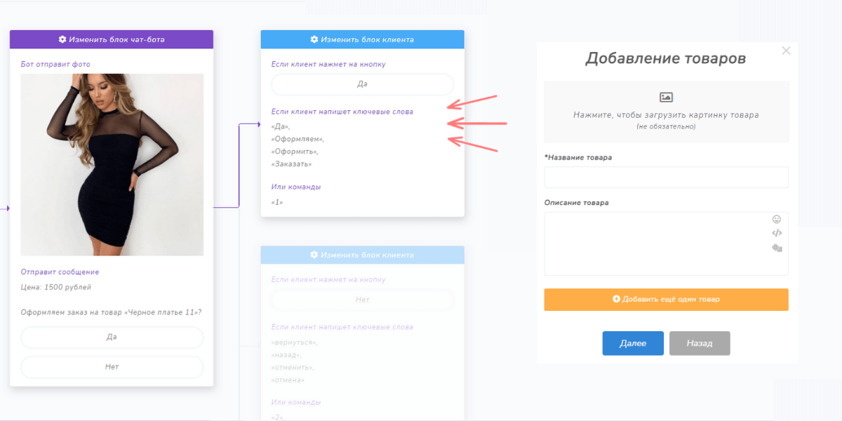This screenshot has height=421, width=842.
Task: Click the plus icon on add another product
Action: pyautogui.click(x=617, y=299)
